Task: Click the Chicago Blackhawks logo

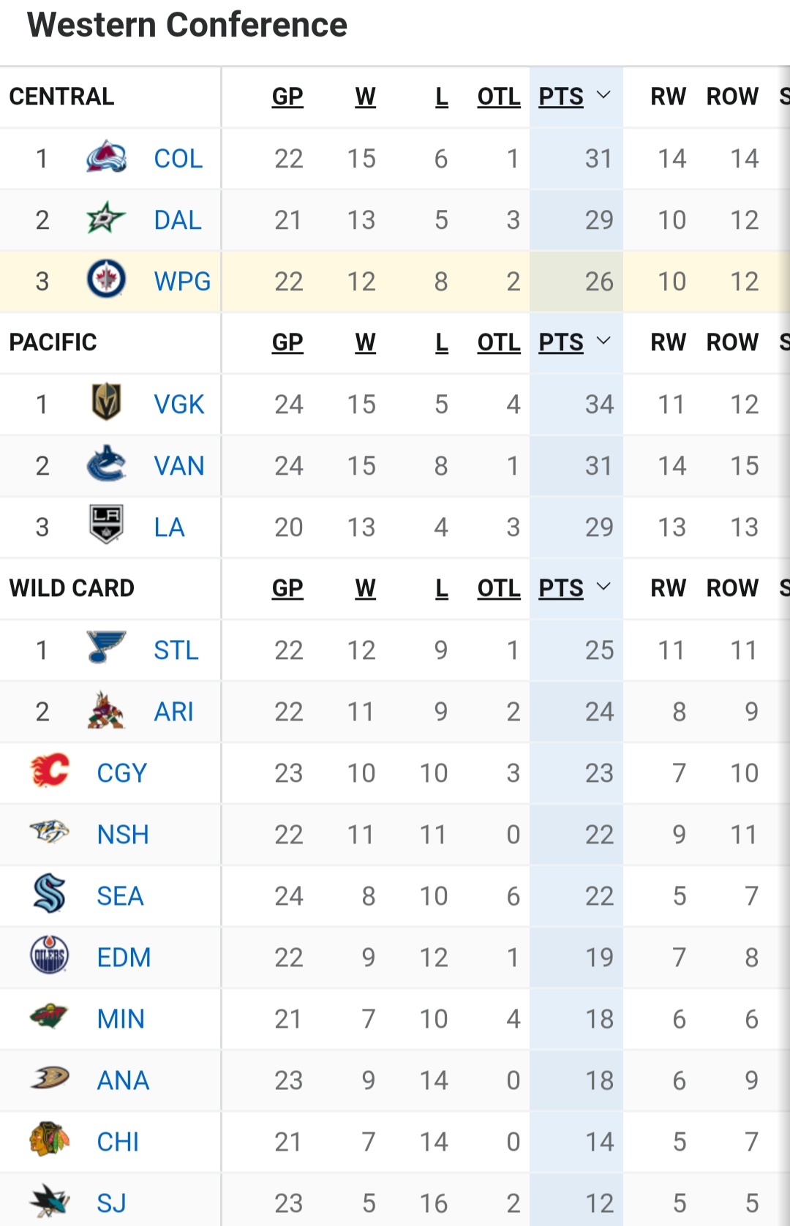Action: point(50,1140)
